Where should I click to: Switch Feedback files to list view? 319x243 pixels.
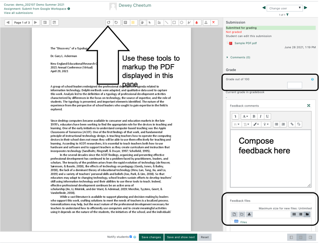300,214
